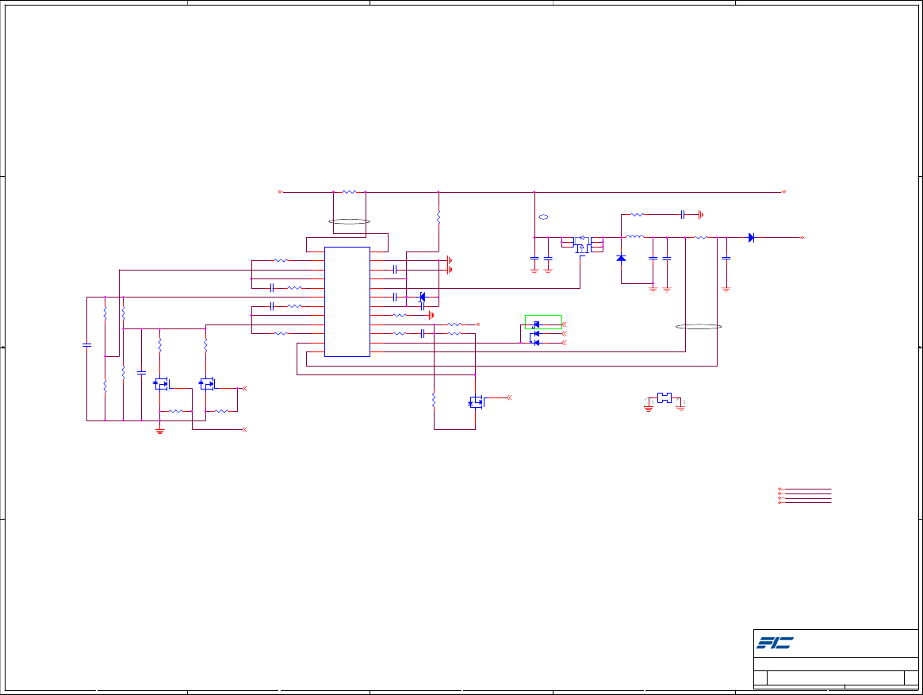Click the leftmost capacitor in the schematic

[86, 345]
